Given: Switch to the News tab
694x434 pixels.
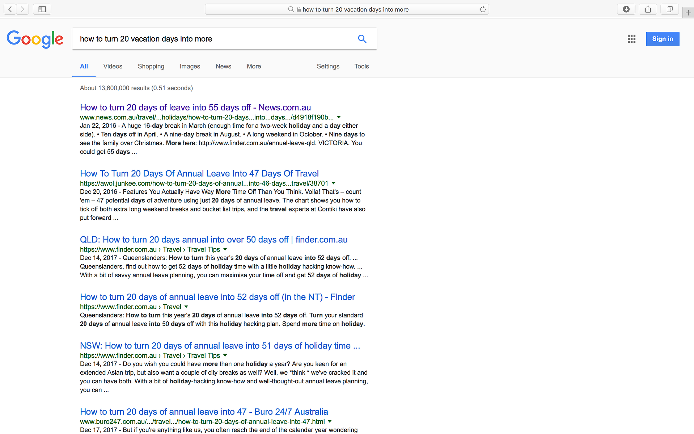Looking at the screenshot, I should coord(223,66).
